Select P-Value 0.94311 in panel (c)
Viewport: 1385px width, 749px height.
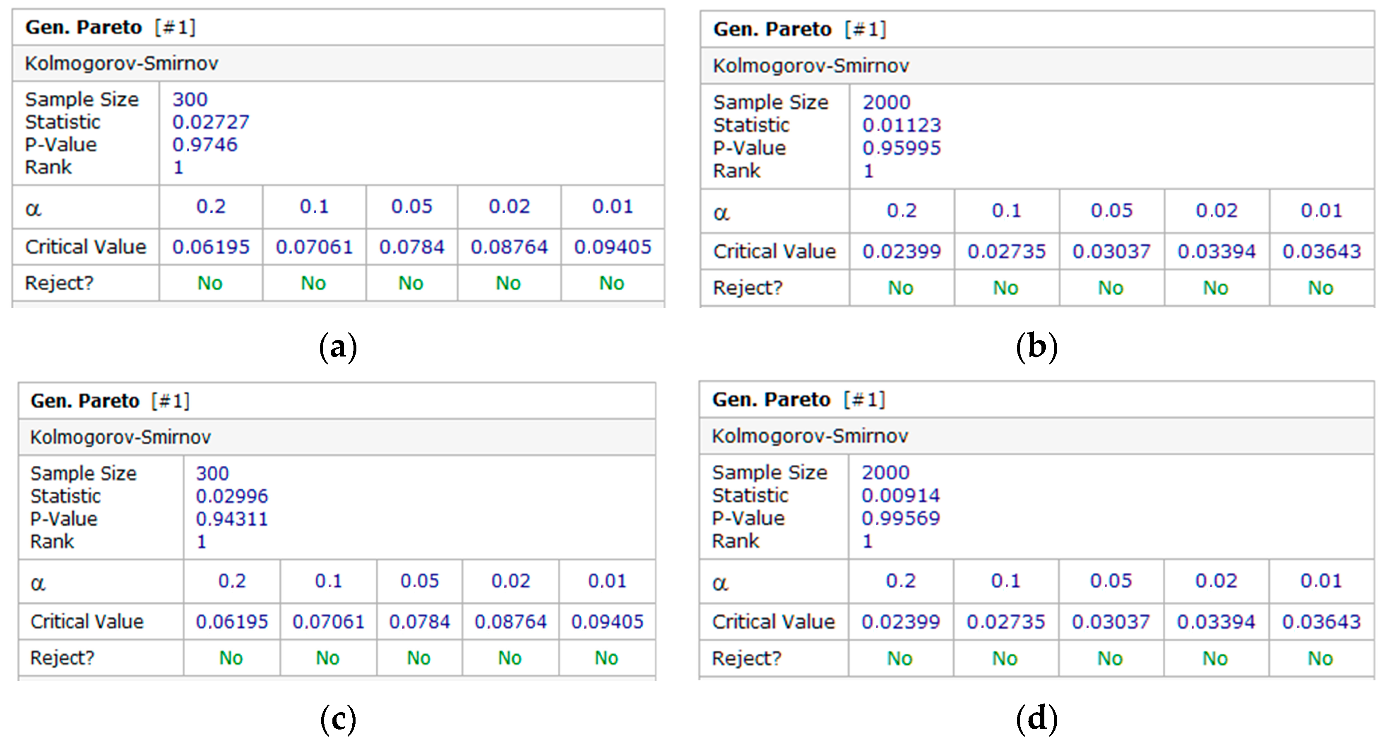point(232,519)
